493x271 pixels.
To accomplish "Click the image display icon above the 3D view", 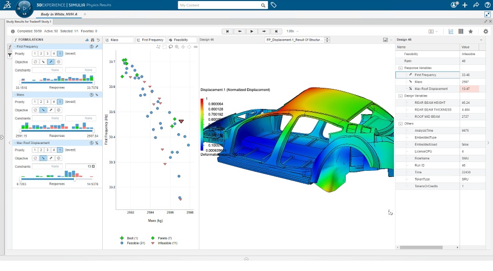I will pyautogui.click(x=386, y=40).
